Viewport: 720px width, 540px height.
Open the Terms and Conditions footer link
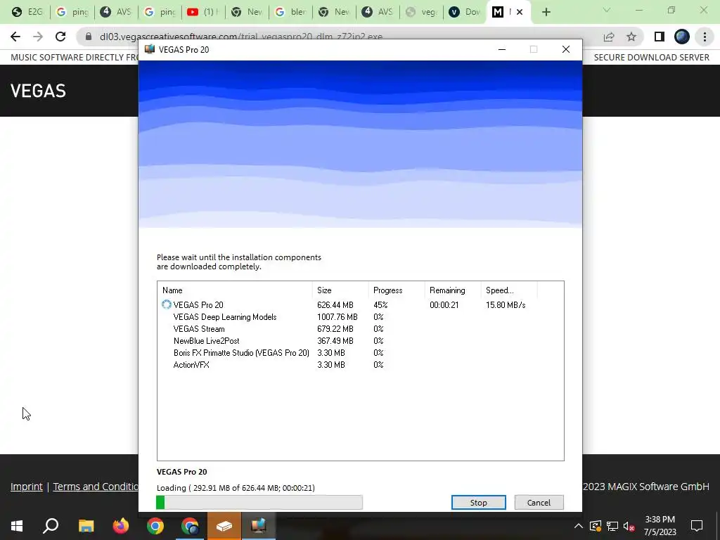click(96, 487)
